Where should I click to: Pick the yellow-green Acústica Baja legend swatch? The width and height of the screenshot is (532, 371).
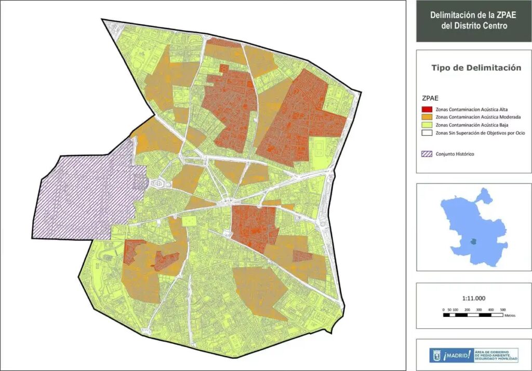pyautogui.click(x=427, y=125)
